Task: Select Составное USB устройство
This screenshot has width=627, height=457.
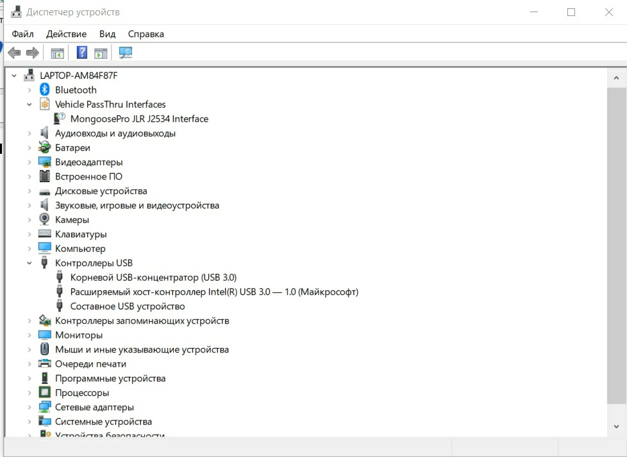Action: tap(127, 306)
